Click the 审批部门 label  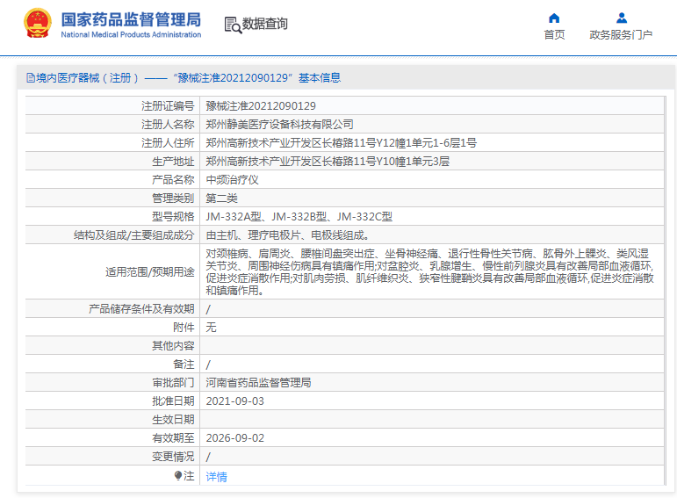pos(173,383)
